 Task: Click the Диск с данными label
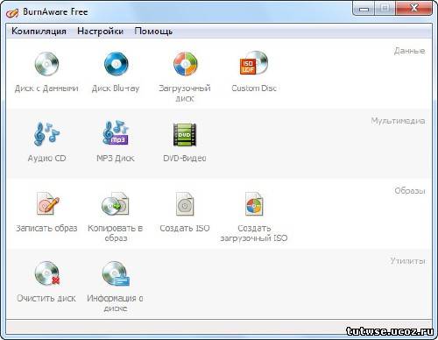coord(46,89)
